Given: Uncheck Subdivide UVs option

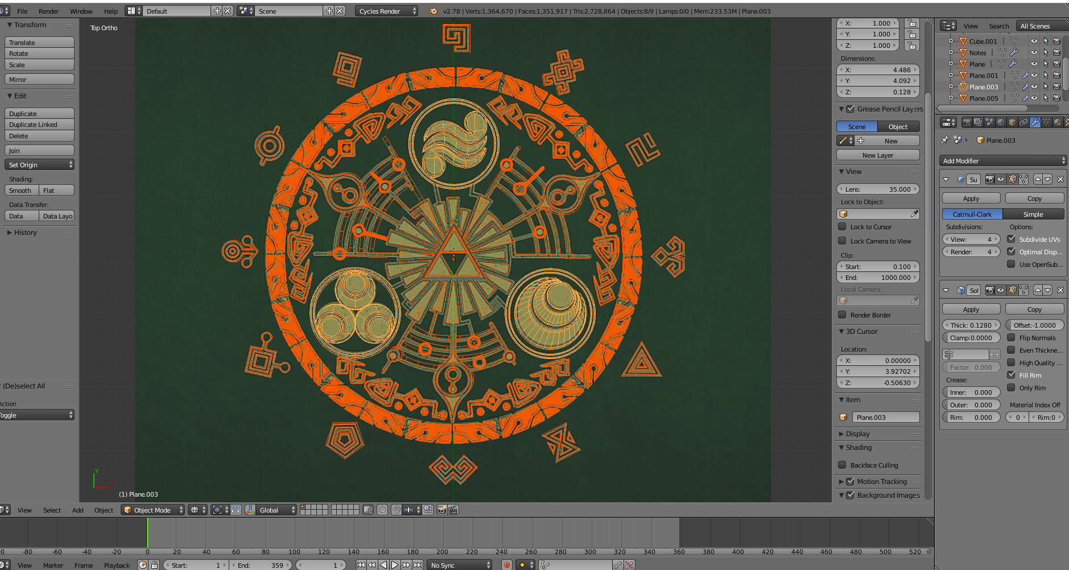Looking at the screenshot, I should coord(1011,239).
